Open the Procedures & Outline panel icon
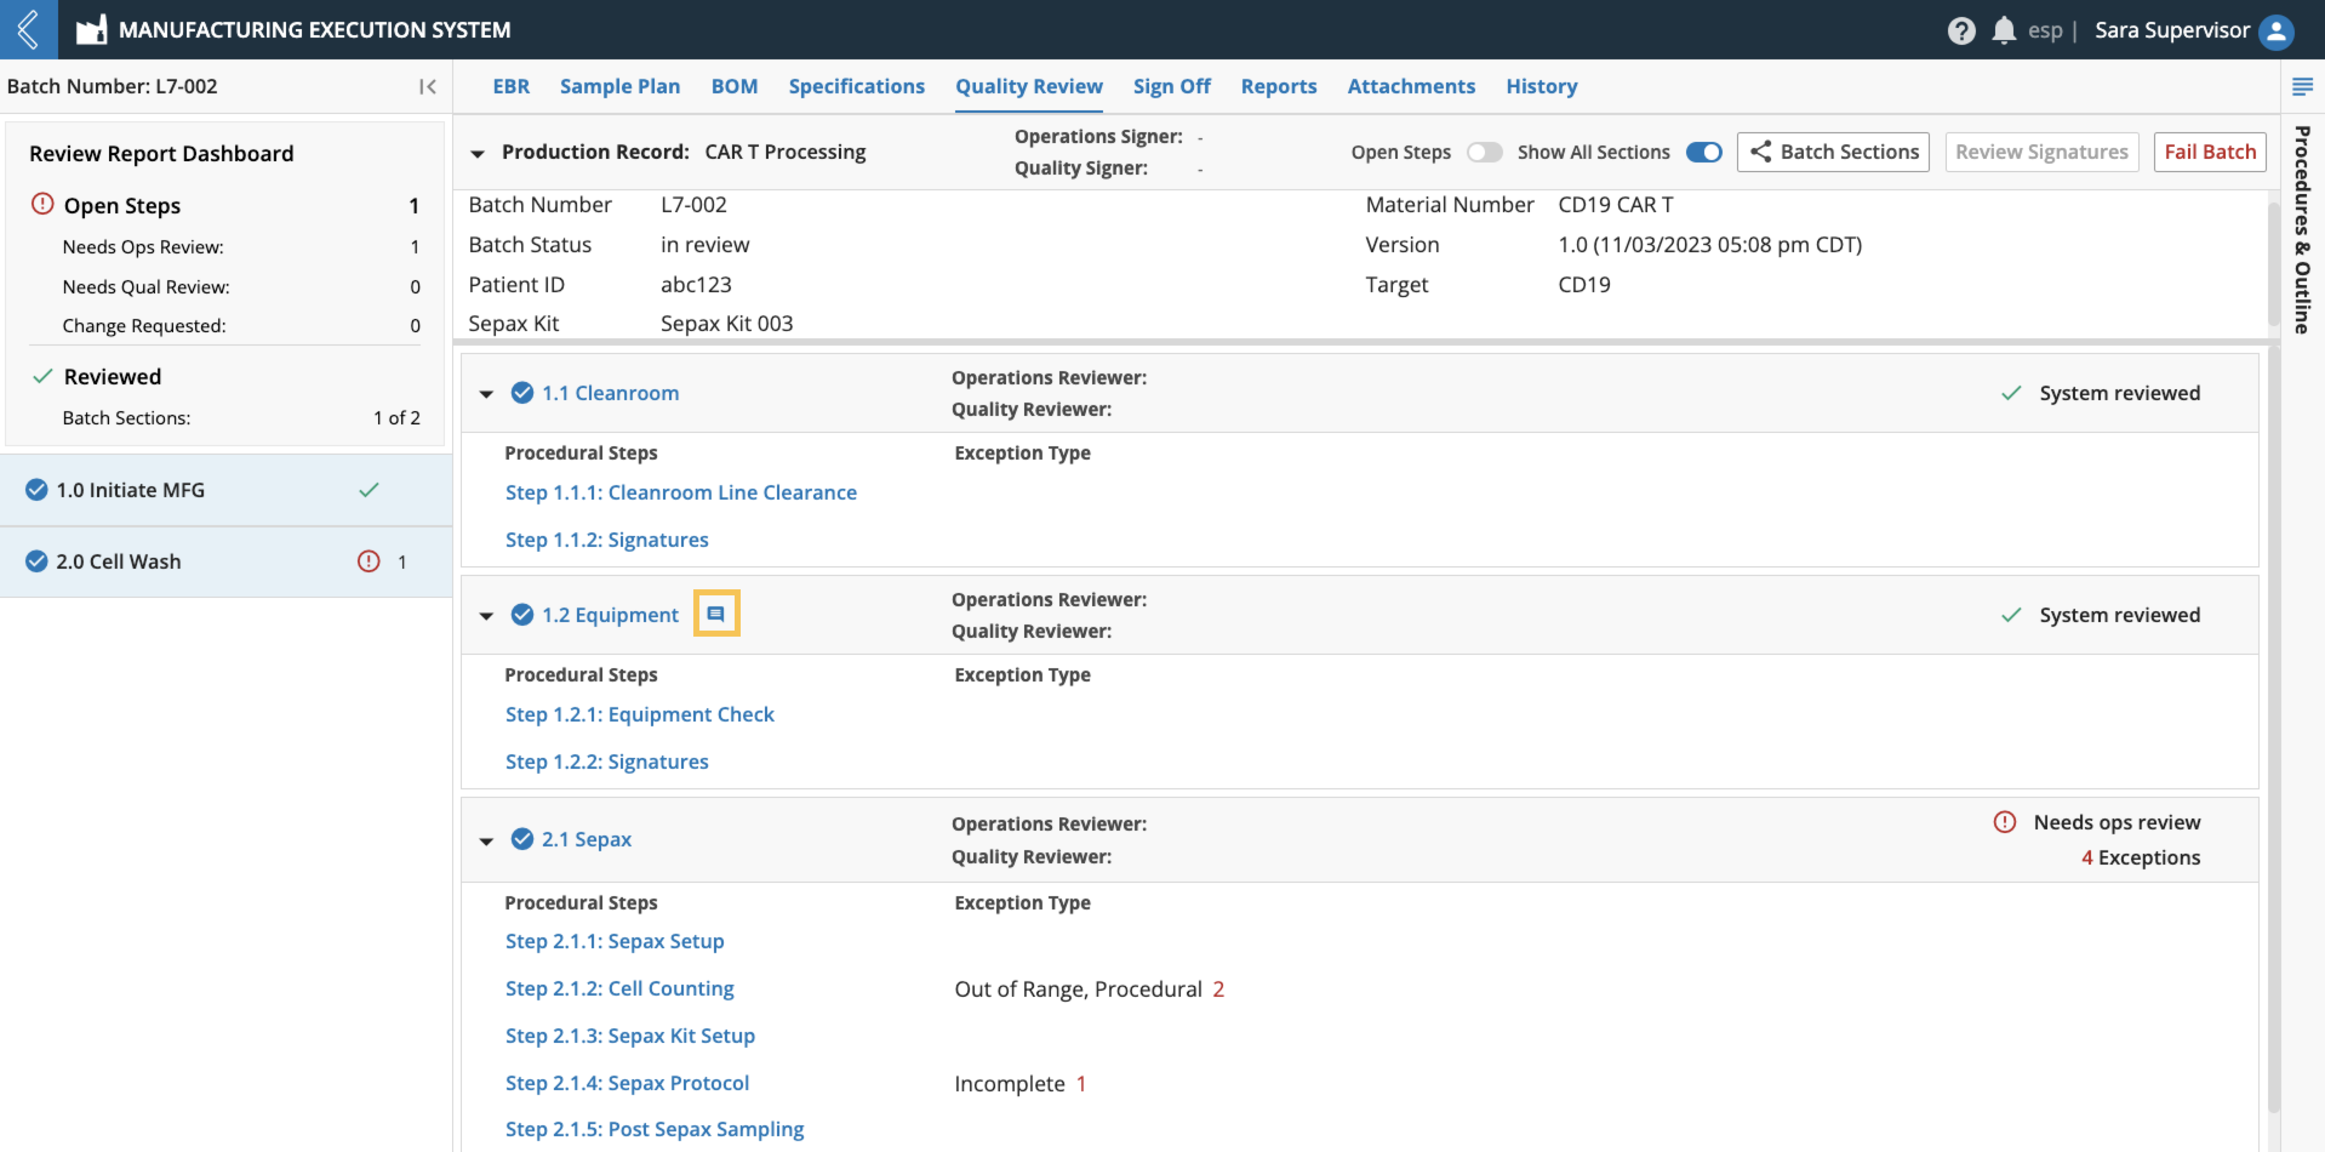This screenshot has width=2325, height=1152. pyautogui.click(x=2301, y=87)
